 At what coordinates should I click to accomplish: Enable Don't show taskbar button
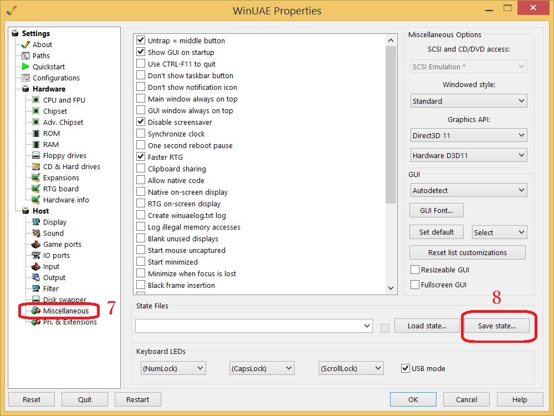pos(141,75)
